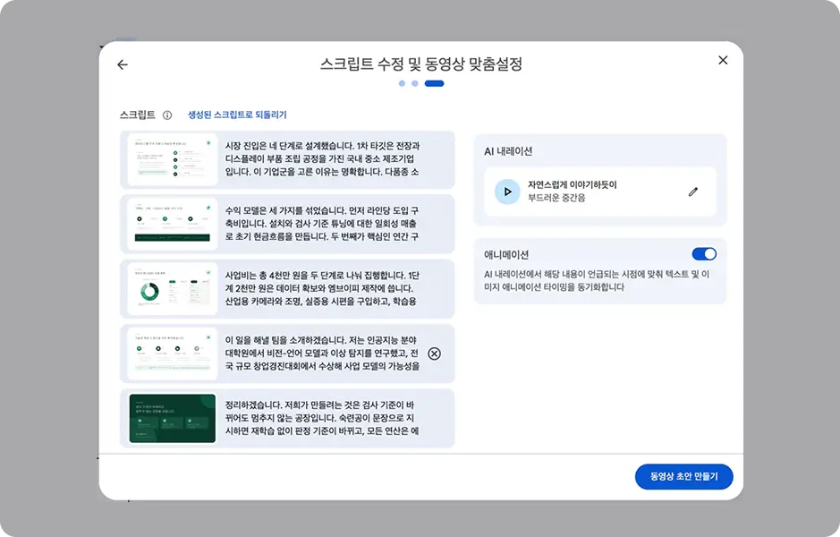Select the '이 일을 해낼 팀을' slide thumbnail

click(172, 354)
